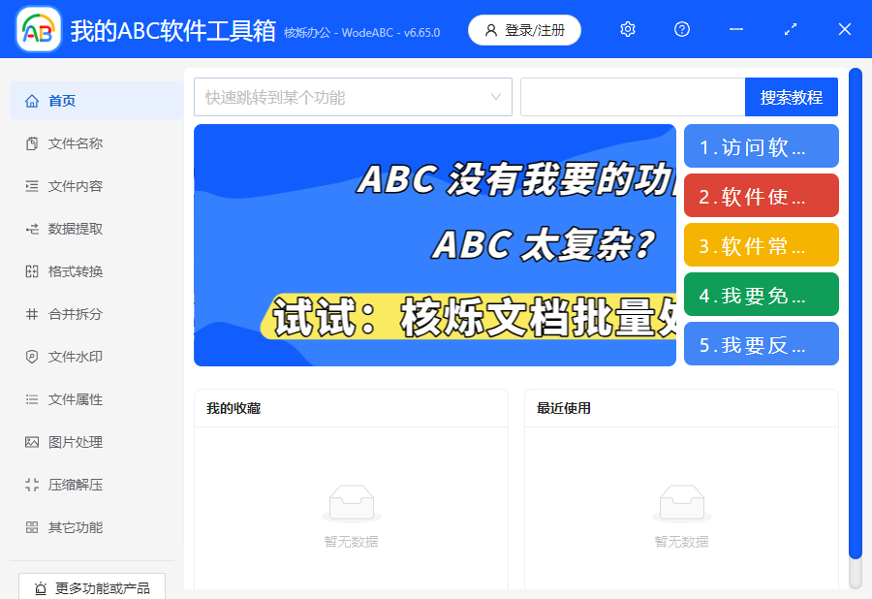Click the ABC promotional banner image
The image size is (872, 599).
(x=435, y=245)
